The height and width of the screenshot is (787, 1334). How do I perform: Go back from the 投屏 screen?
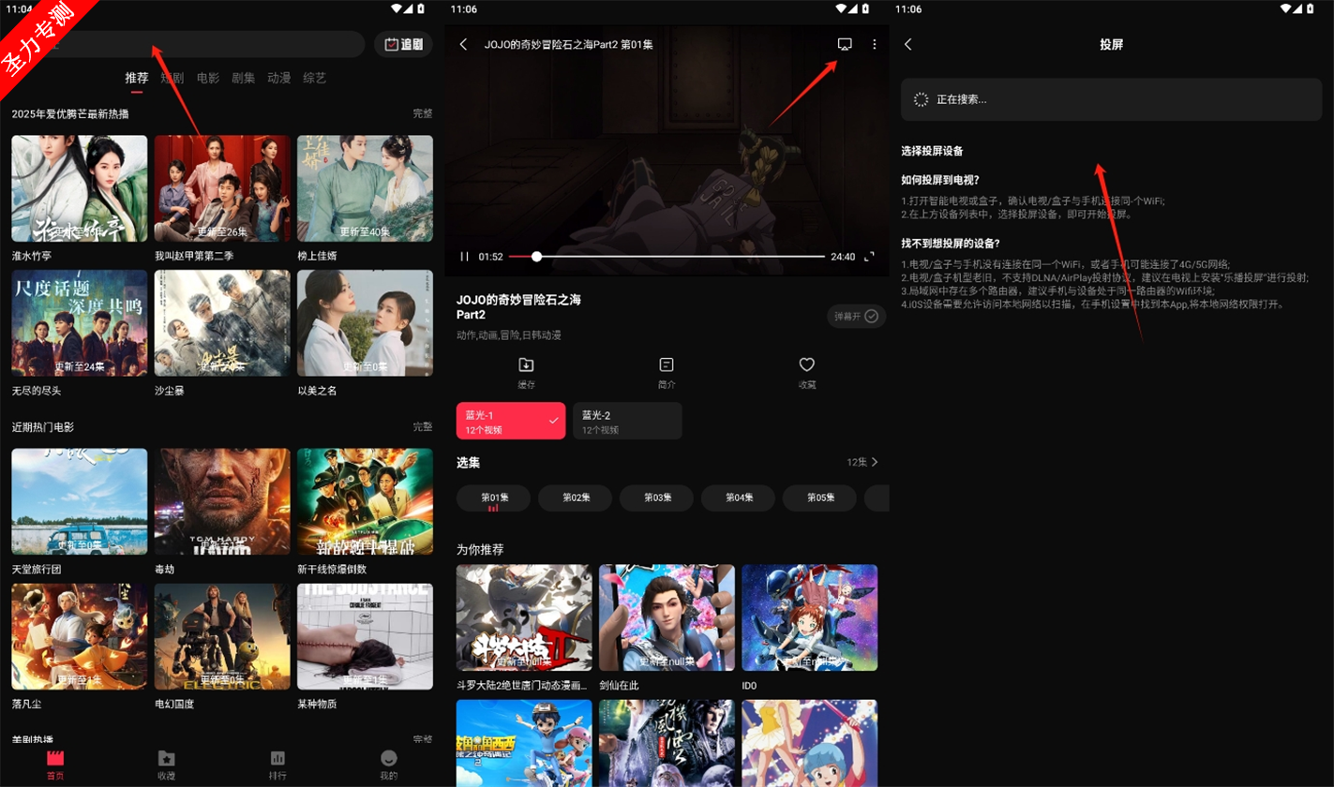[x=907, y=44]
